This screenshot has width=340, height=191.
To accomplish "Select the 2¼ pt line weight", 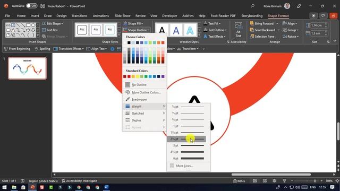I will 186,139.
